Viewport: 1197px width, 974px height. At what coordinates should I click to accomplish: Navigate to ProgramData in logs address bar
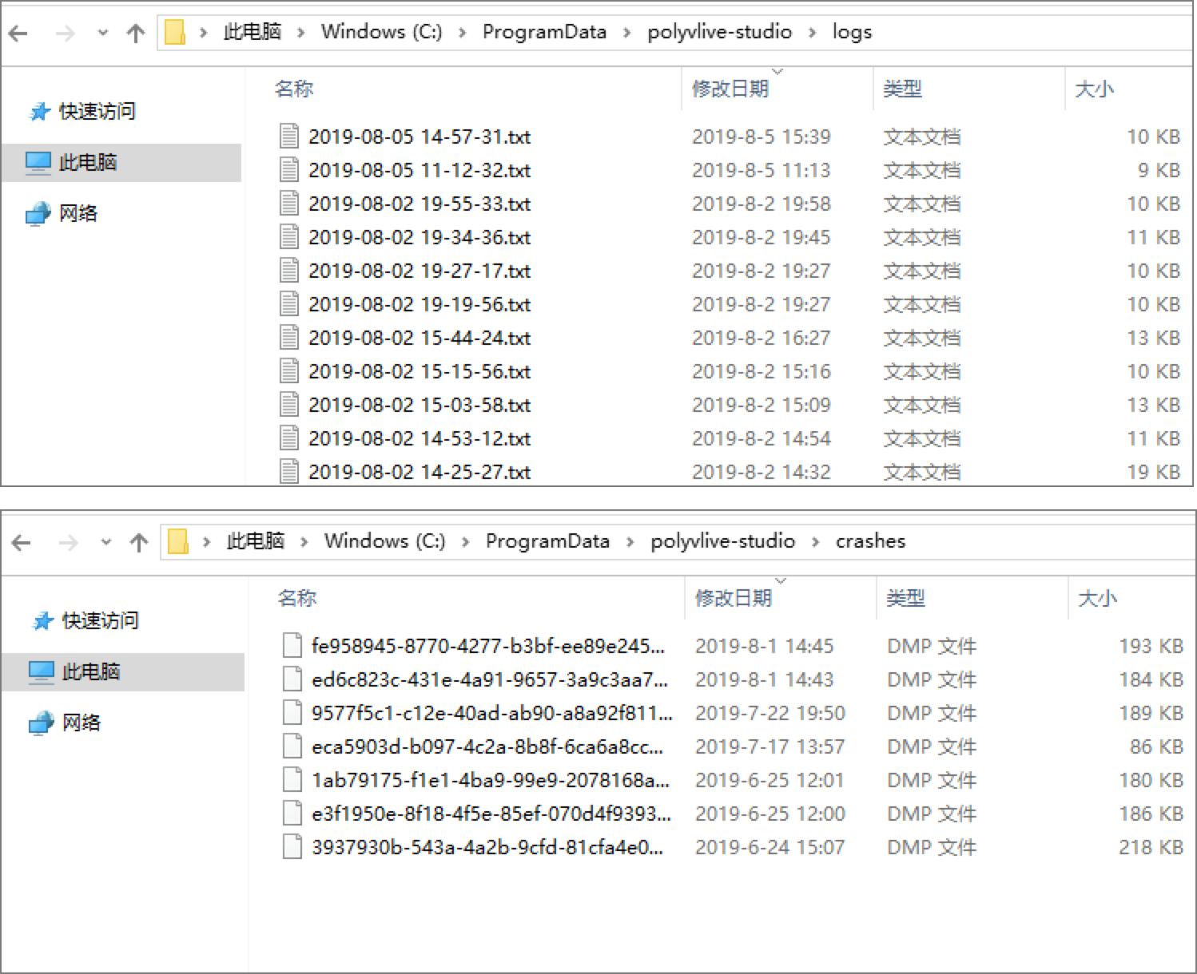click(x=544, y=32)
